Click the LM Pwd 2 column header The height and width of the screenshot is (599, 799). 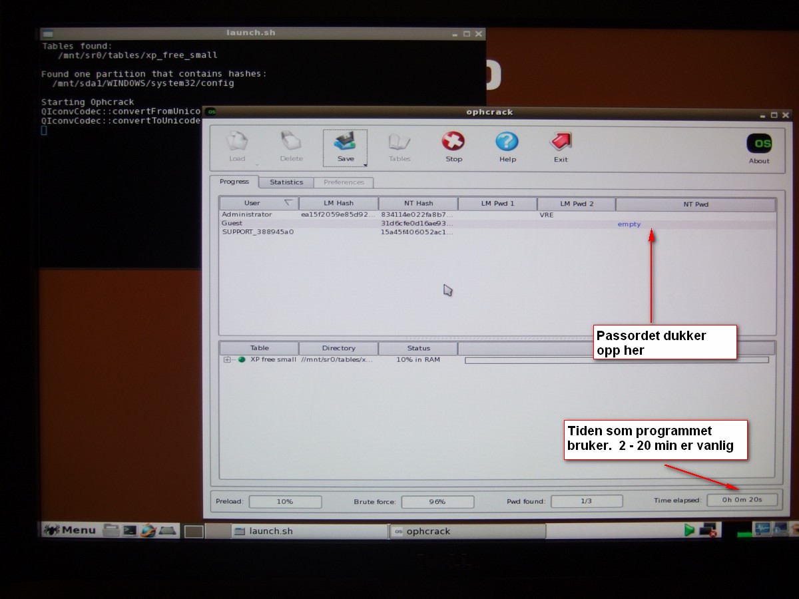pyautogui.click(x=577, y=204)
